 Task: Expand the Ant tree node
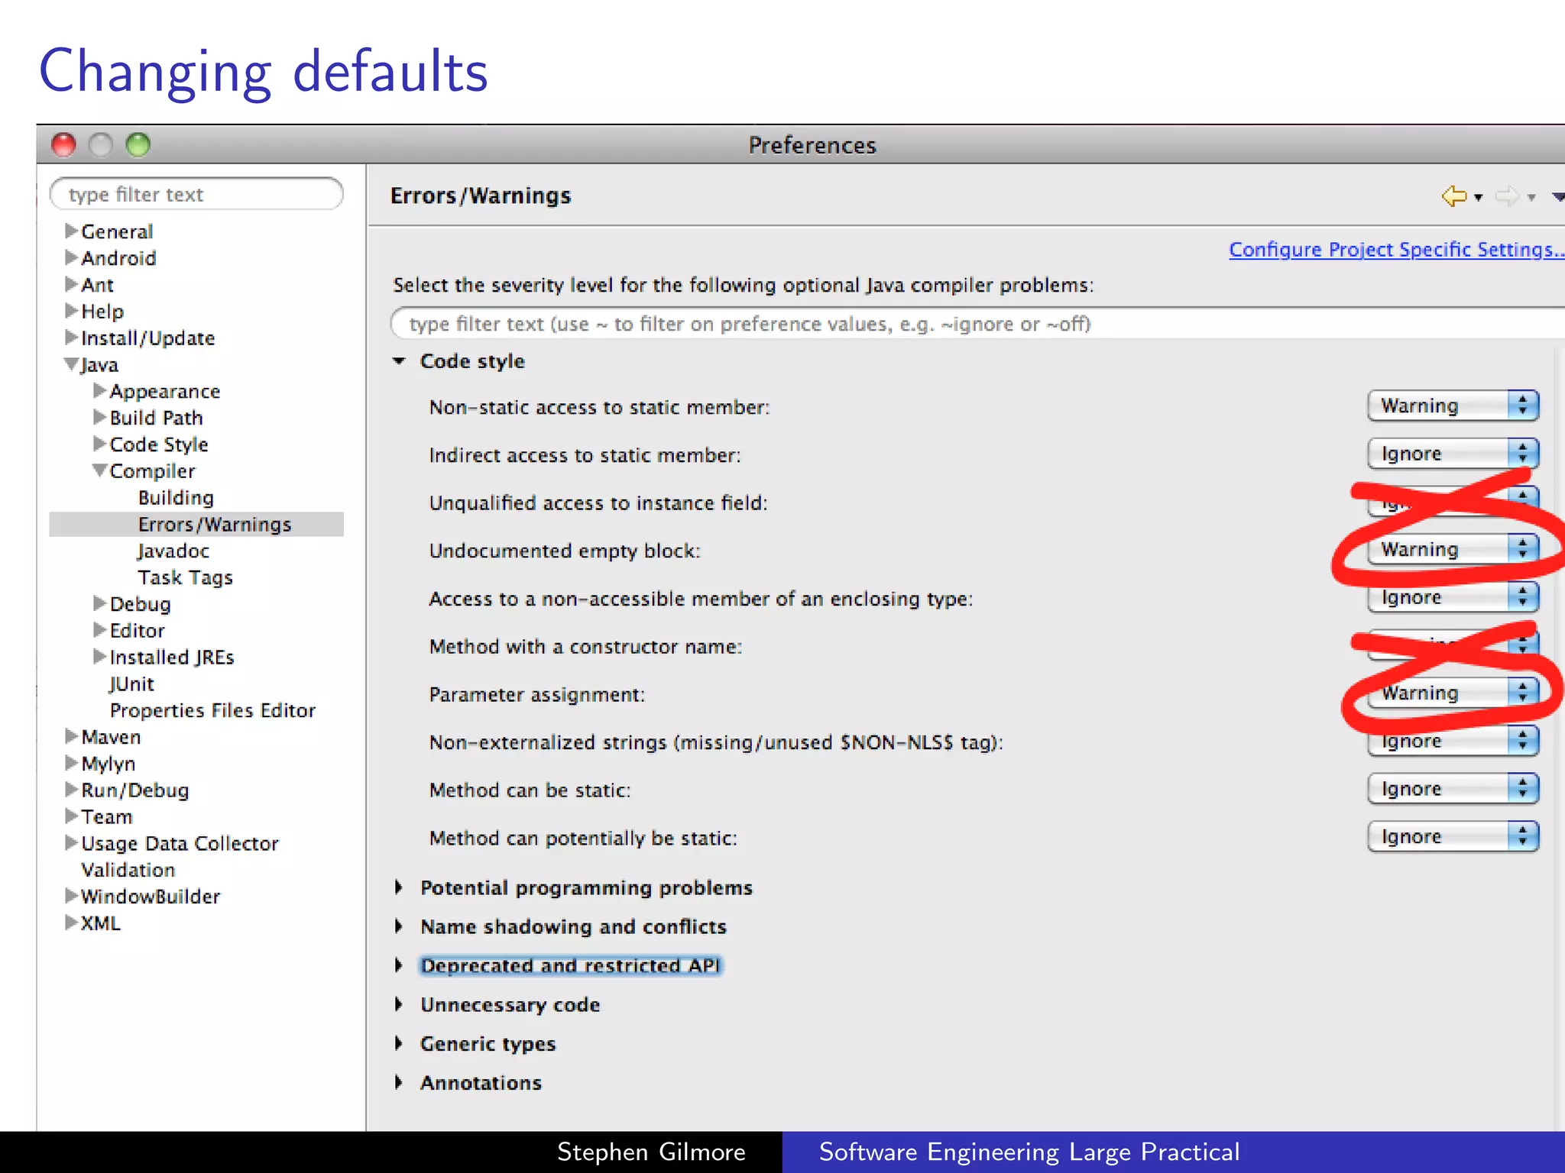point(72,284)
